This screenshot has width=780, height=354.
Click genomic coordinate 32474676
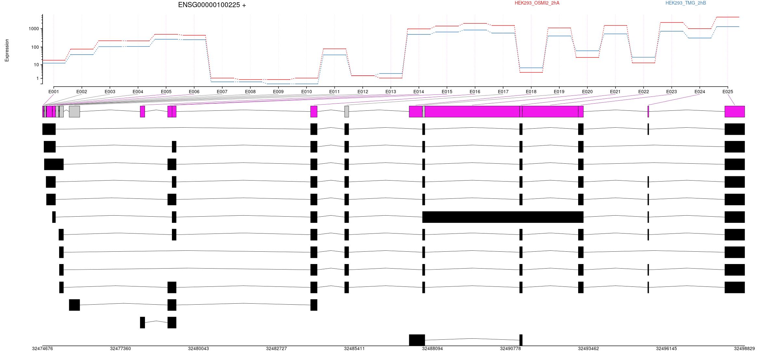43,348
